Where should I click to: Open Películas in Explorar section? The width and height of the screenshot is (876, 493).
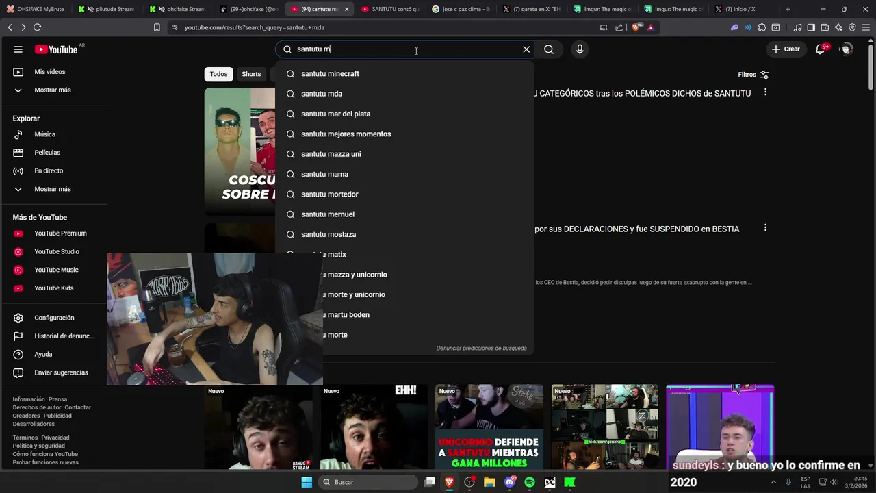(53, 153)
